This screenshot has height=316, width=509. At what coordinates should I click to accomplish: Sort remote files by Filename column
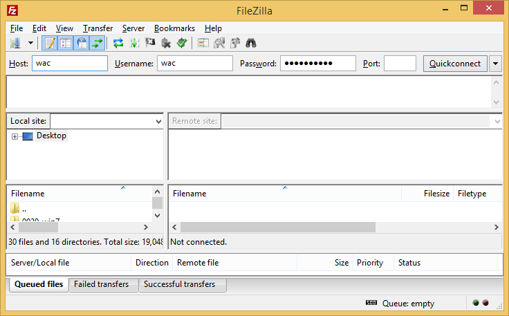[285, 194]
